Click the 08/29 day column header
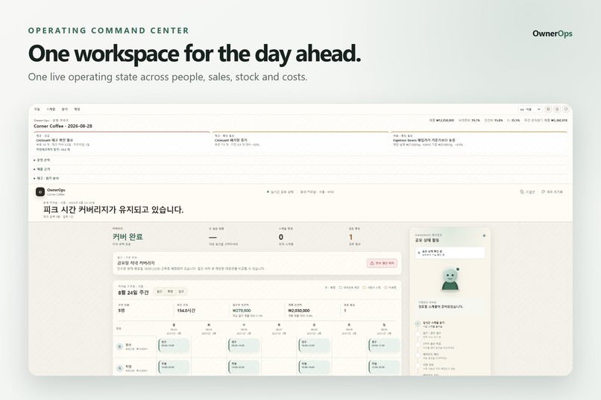This screenshot has width=601, height=400. pos(349,329)
